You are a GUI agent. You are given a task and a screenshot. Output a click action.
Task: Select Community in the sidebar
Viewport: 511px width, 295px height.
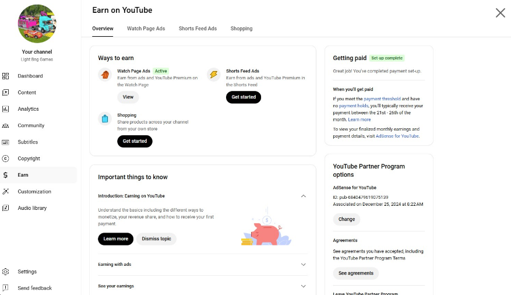38,125
